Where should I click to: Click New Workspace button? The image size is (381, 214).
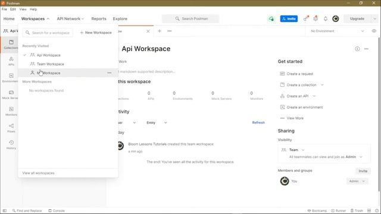click(96, 33)
